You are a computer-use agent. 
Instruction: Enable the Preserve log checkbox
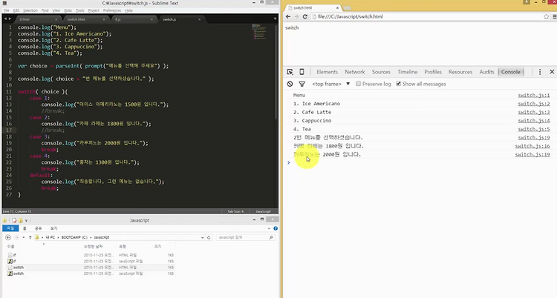pyautogui.click(x=359, y=84)
